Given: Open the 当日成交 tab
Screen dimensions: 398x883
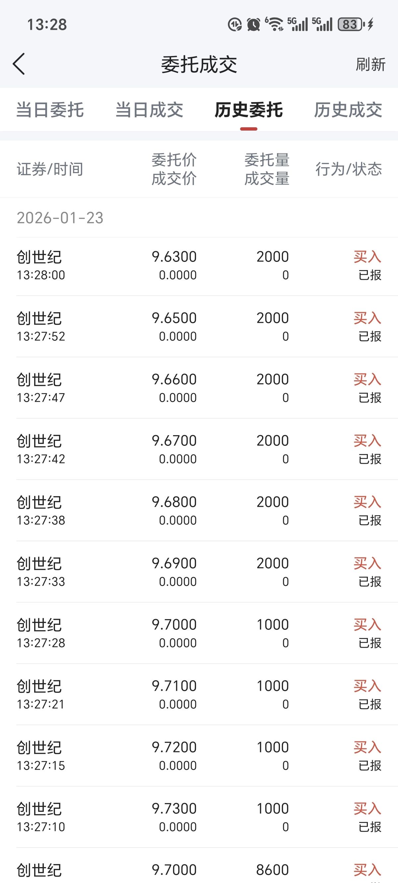Looking at the screenshot, I should (x=149, y=110).
